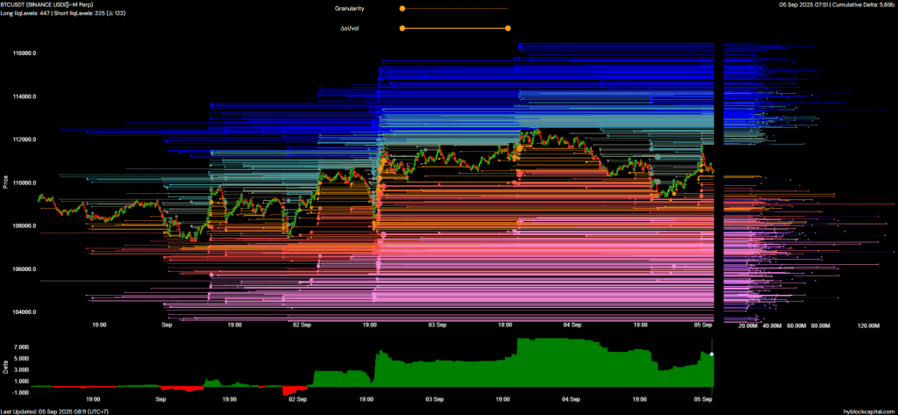Click the right Δoi/vol slider handle
The image size is (898, 415).
(509, 28)
